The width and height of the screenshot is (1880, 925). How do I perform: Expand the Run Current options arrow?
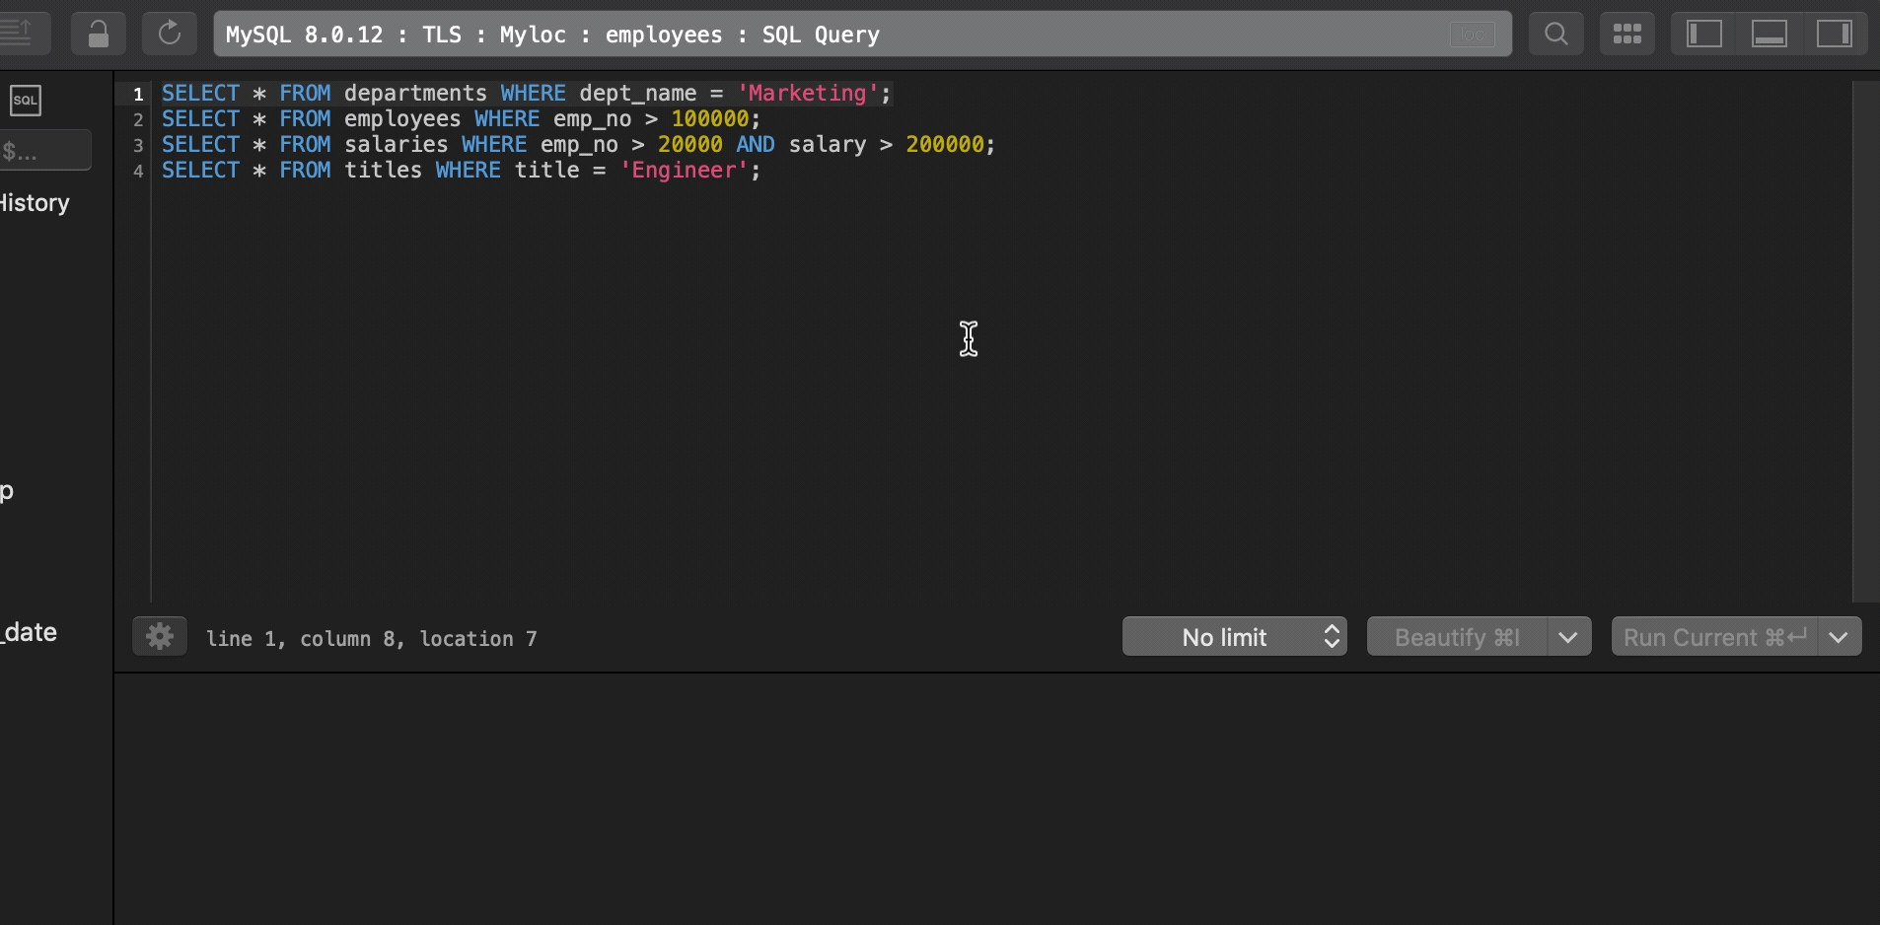coord(1840,637)
